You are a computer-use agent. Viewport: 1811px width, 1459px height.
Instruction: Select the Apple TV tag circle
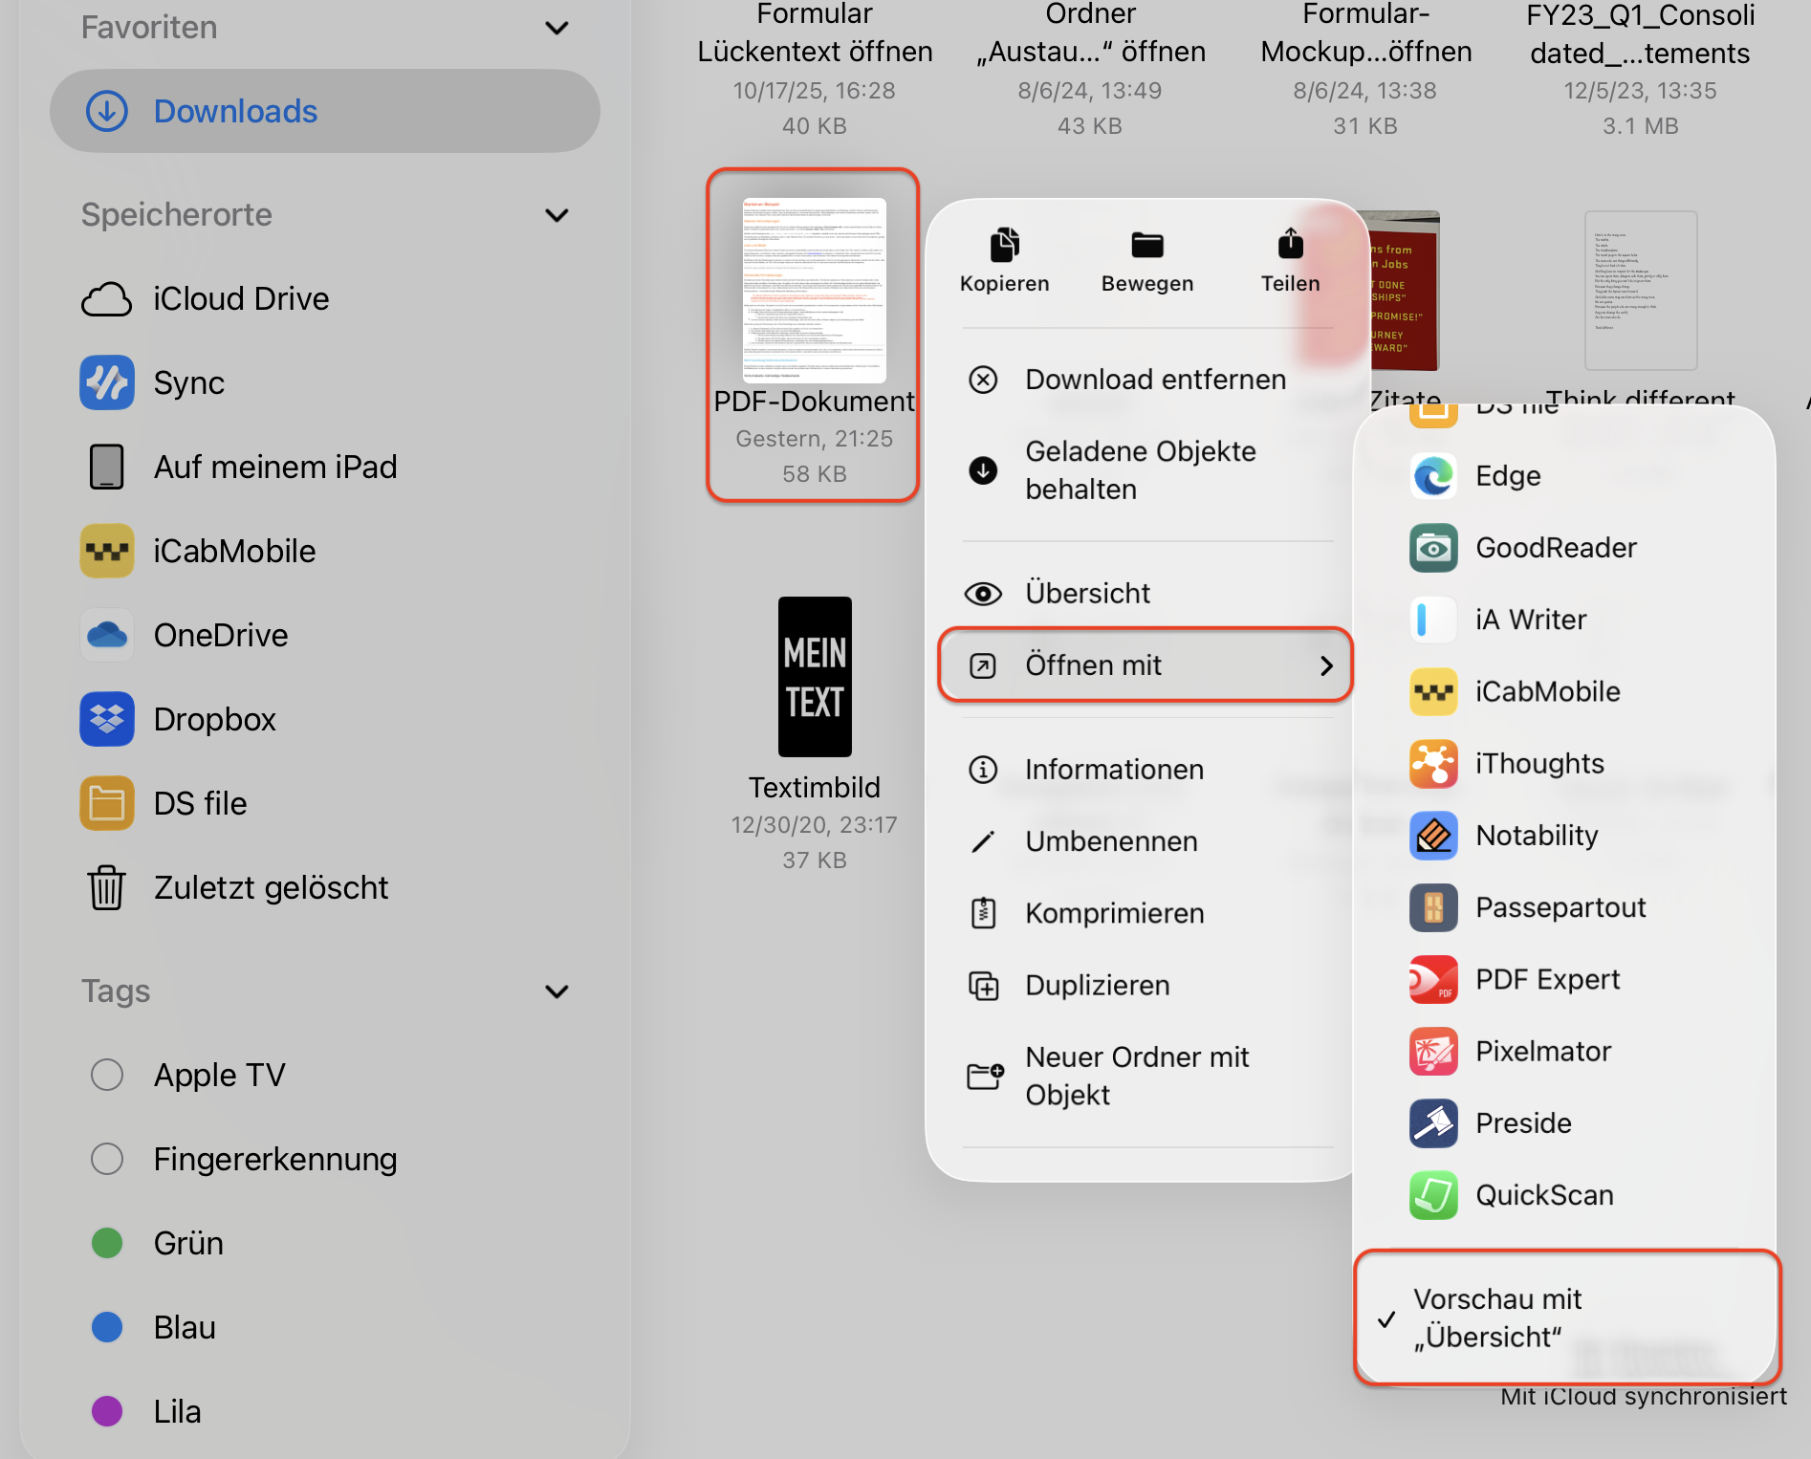(x=107, y=1075)
